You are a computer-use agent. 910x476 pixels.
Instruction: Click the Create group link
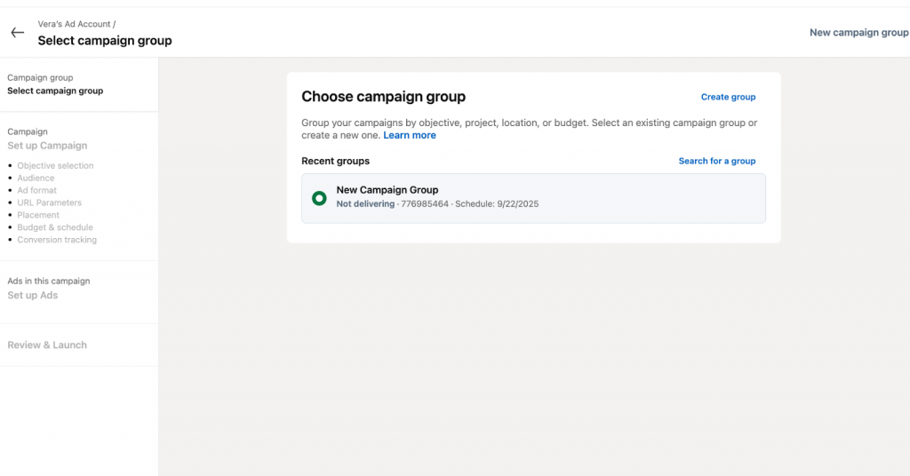728,97
